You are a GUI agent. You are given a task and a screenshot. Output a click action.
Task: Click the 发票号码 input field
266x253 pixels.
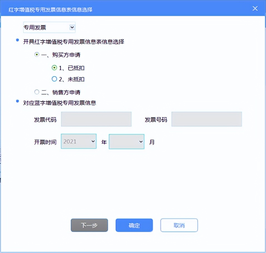click(x=206, y=119)
